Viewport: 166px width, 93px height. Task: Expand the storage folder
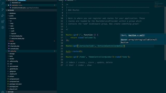click(x=8, y=54)
